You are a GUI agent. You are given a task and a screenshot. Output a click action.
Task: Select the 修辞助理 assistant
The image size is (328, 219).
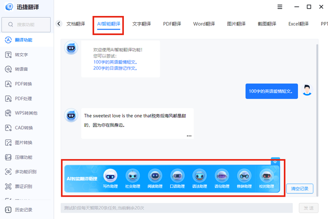pyautogui.click(x=244, y=178)
